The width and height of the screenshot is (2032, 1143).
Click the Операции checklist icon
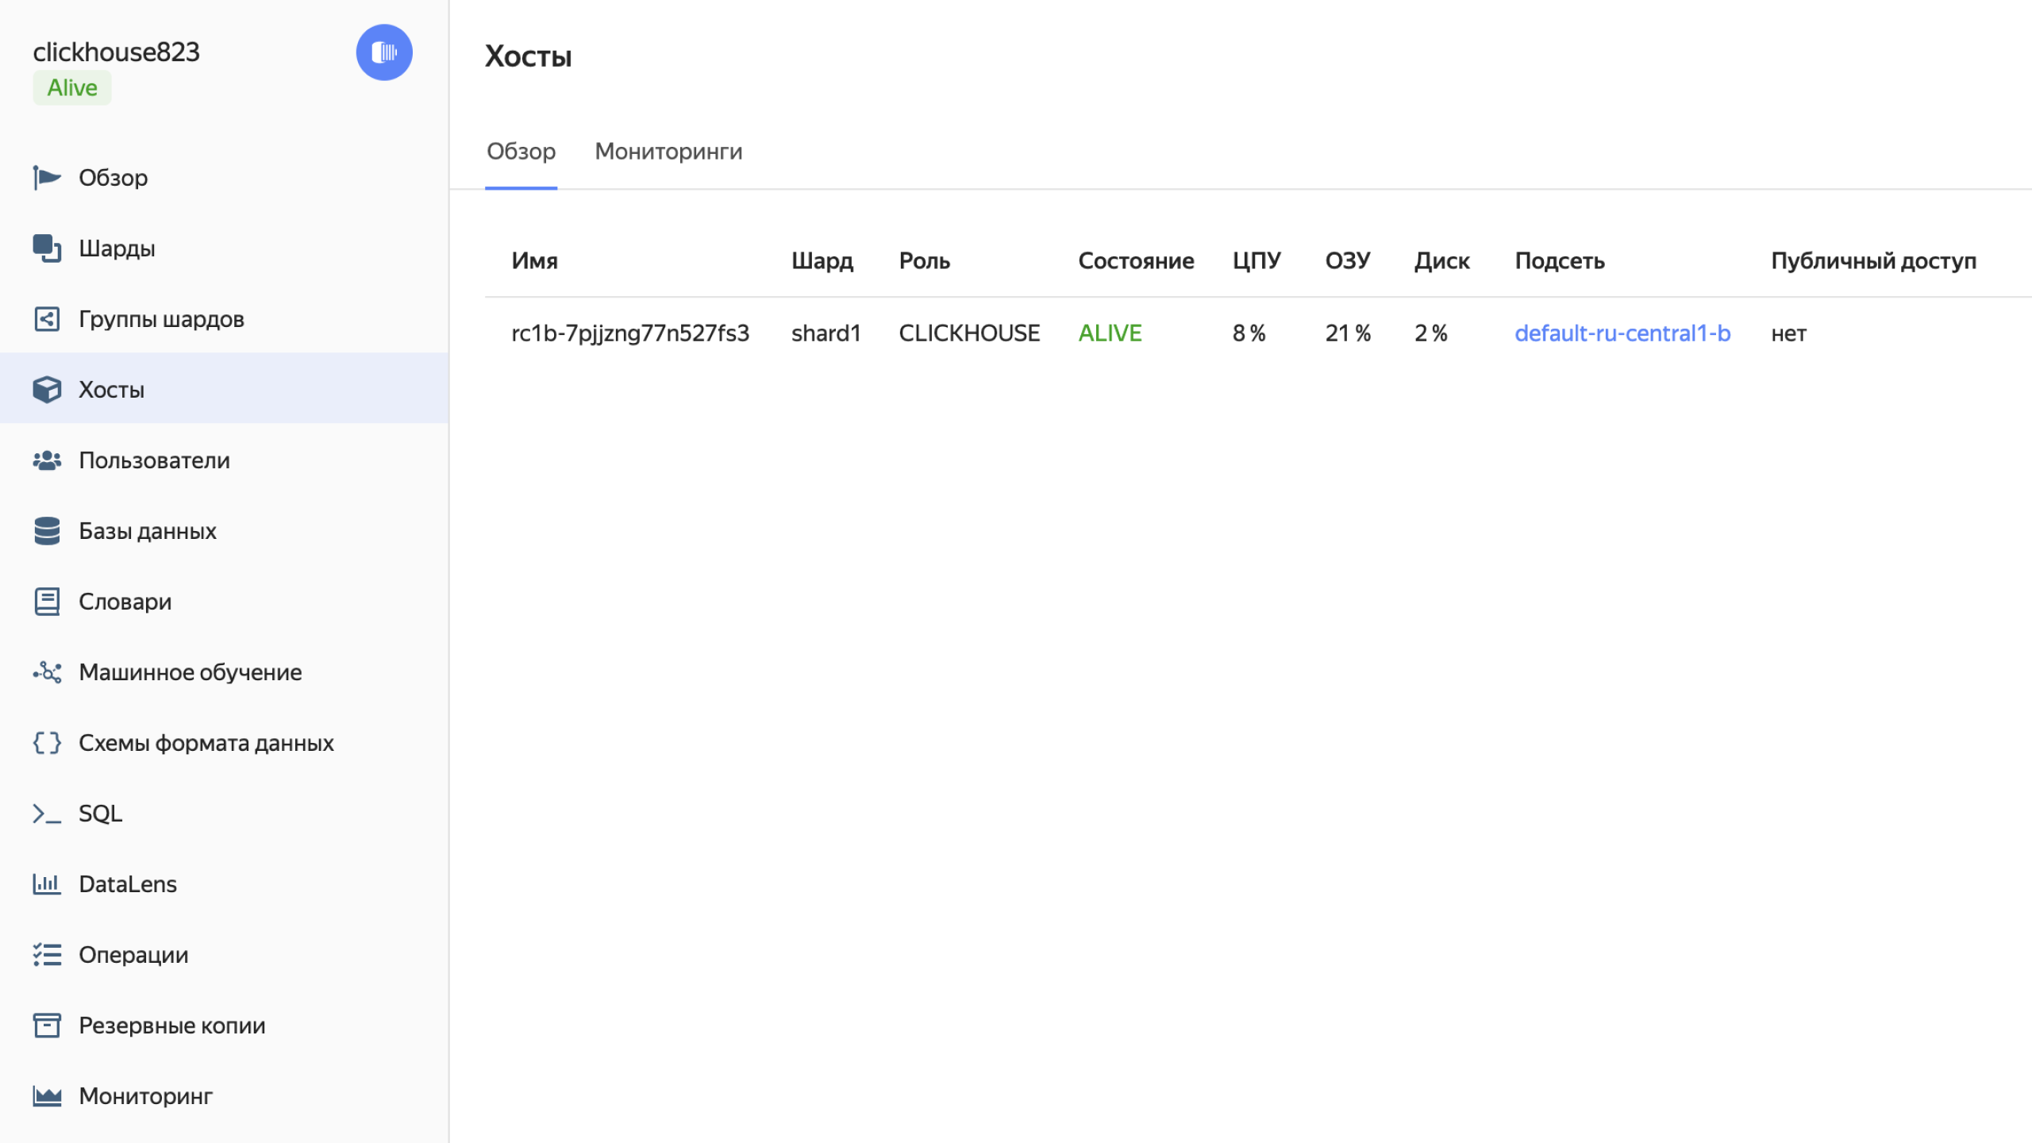pos(47,955)
